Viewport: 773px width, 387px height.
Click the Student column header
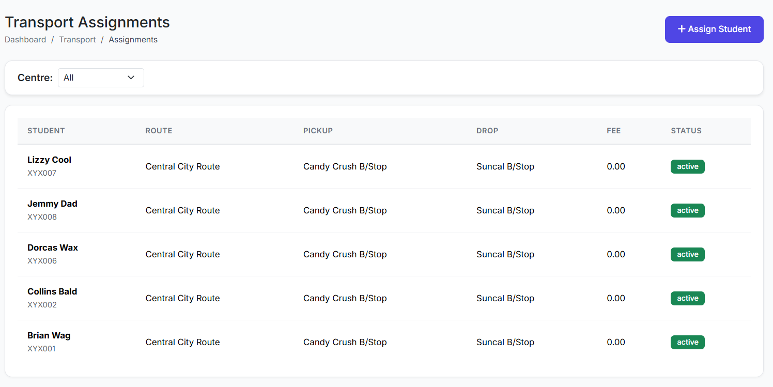pyautogui.click(x=46, y=131)
